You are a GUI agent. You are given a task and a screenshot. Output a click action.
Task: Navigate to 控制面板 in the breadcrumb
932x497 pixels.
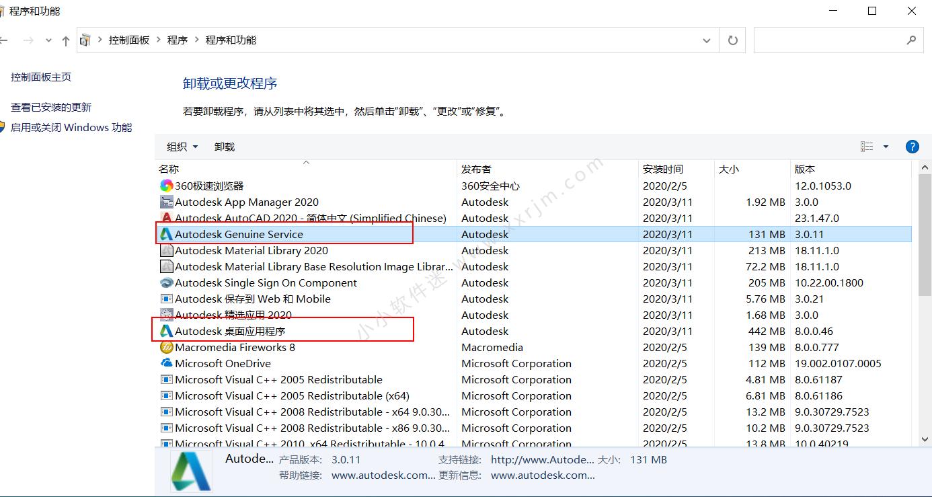pos(129,40)
